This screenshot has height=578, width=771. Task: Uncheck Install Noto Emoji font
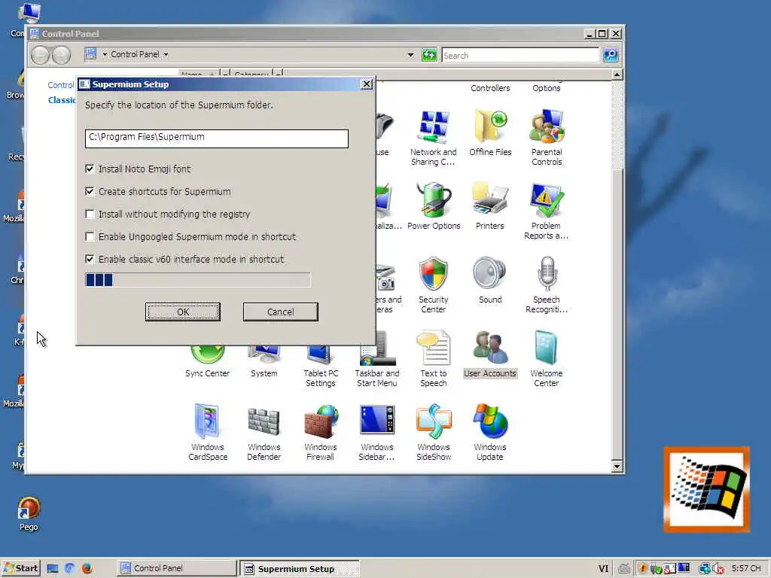(90, 169)
